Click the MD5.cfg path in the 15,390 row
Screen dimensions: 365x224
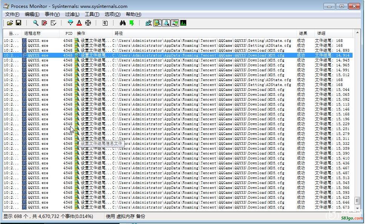point(198,153)
